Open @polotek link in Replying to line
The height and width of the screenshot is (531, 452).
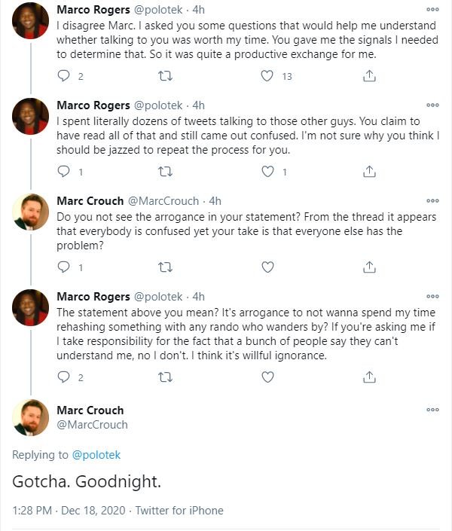(96, 455)
